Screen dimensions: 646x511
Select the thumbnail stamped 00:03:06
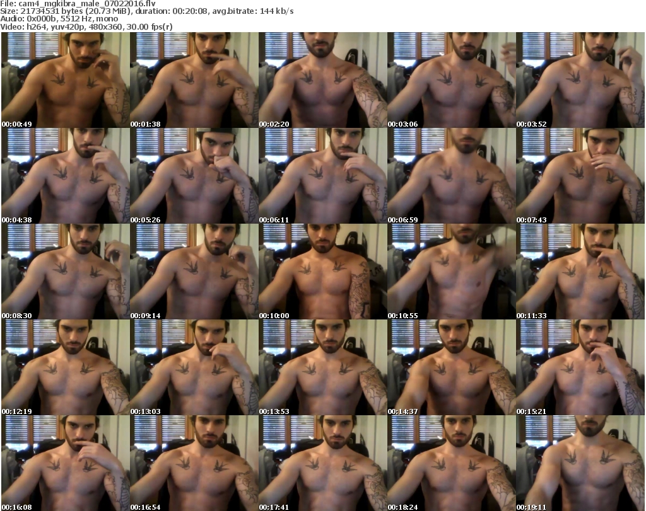pos(452,80)
